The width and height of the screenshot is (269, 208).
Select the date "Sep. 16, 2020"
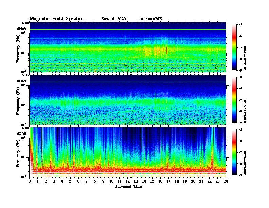[x=113, y=19]
